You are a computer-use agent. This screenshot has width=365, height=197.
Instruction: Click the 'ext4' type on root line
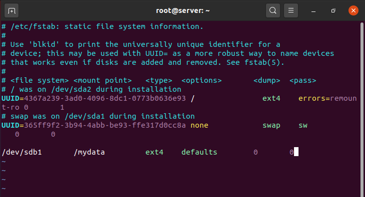pos(271,98)
